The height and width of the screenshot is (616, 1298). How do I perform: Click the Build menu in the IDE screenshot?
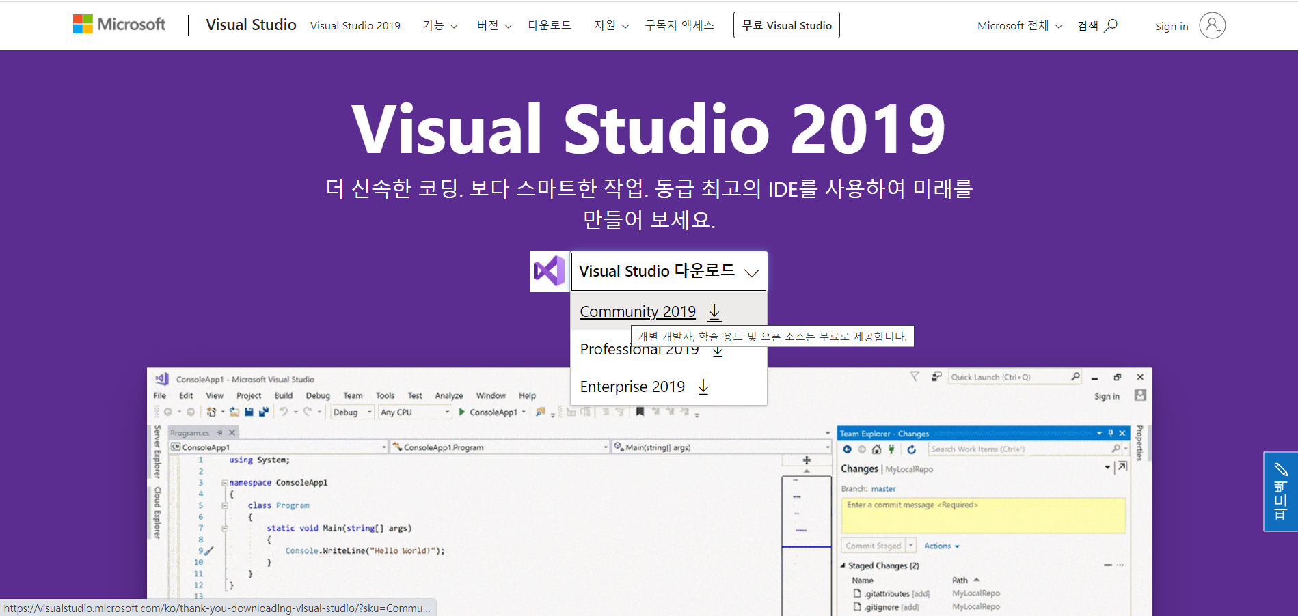284,395
